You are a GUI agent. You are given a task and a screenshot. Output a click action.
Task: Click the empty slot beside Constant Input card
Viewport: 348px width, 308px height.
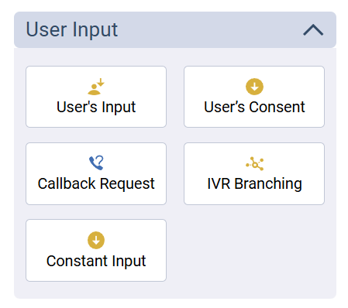254,250
